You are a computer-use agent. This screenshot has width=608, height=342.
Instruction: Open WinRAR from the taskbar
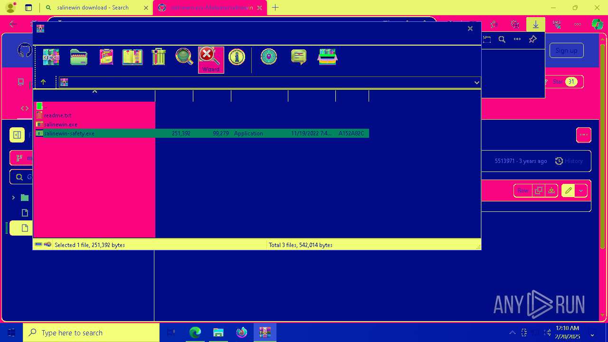point(265,332)
